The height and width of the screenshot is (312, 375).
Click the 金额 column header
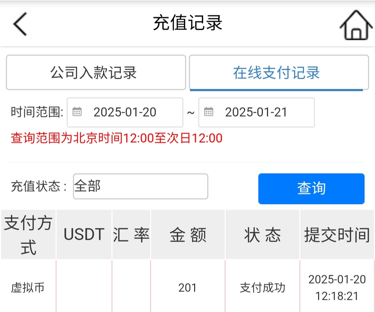(x=188, y=235)
